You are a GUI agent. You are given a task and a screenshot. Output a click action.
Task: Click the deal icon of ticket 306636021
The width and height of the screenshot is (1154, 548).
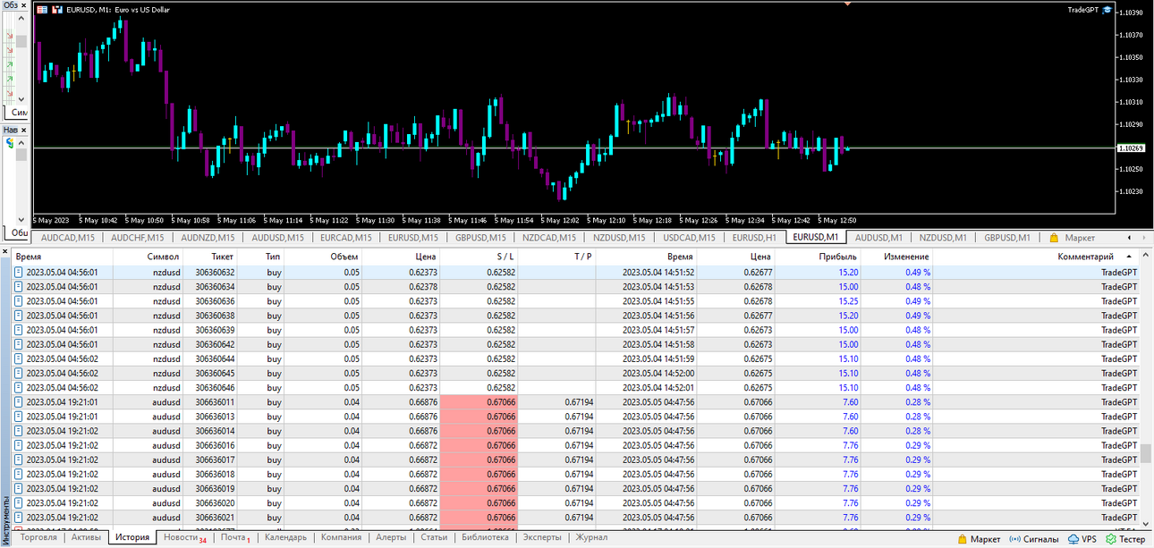pos(18,518)
